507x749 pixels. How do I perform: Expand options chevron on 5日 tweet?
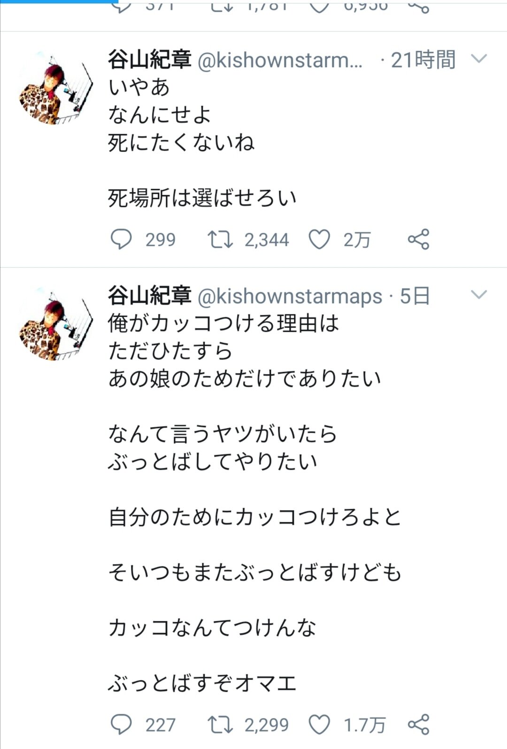(479, 295)
